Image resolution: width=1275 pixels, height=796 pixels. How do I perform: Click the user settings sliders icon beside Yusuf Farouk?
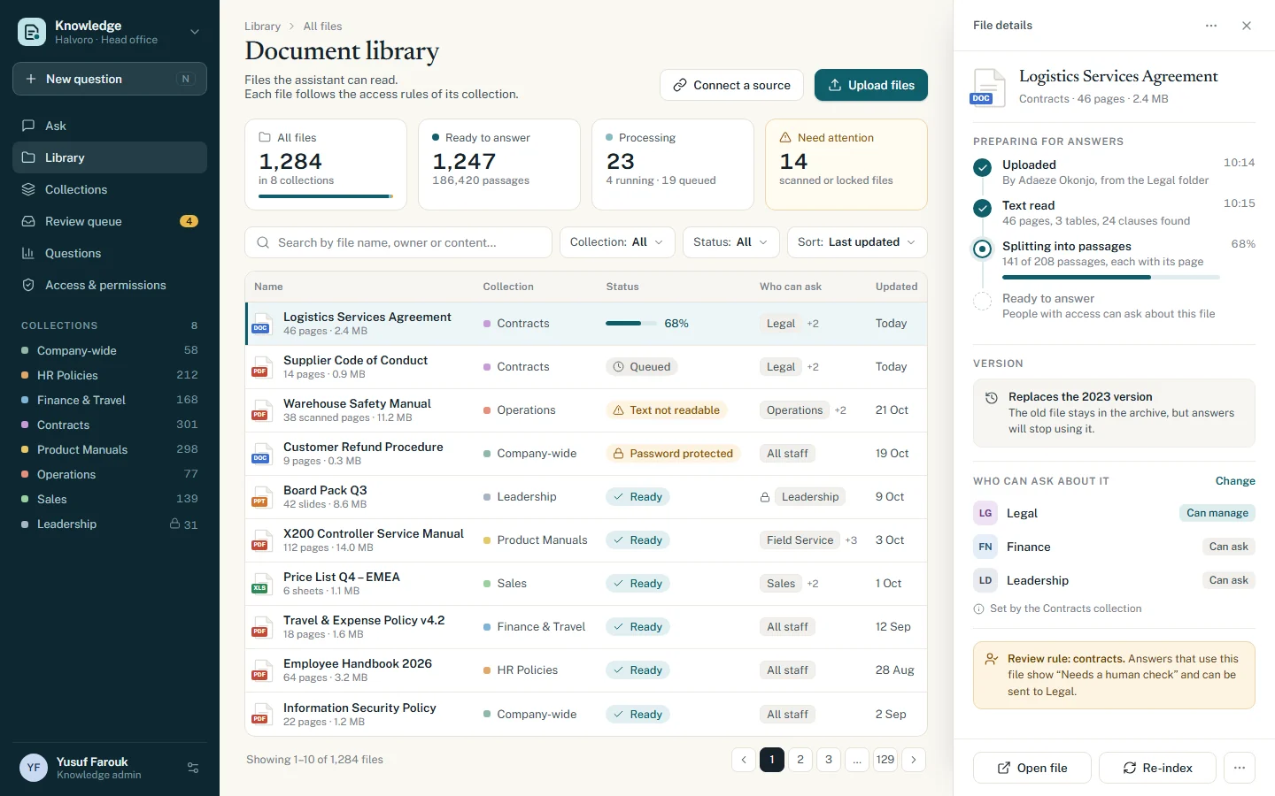click(193, 768)
